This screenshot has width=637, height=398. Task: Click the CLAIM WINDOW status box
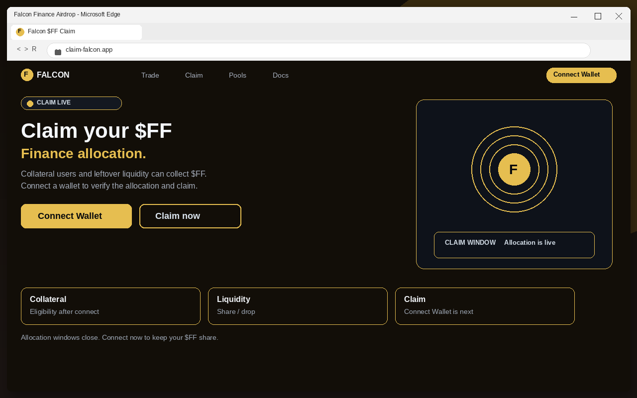click(x=514, y=245)
